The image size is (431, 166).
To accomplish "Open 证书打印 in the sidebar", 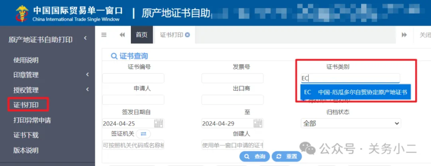I will pos(26,105).
